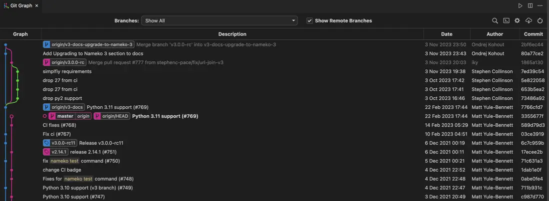Image resolution: width=549 pixels, height=201 pixels.
Task: Open the Find search icon
Action: (x=495, y=20)
